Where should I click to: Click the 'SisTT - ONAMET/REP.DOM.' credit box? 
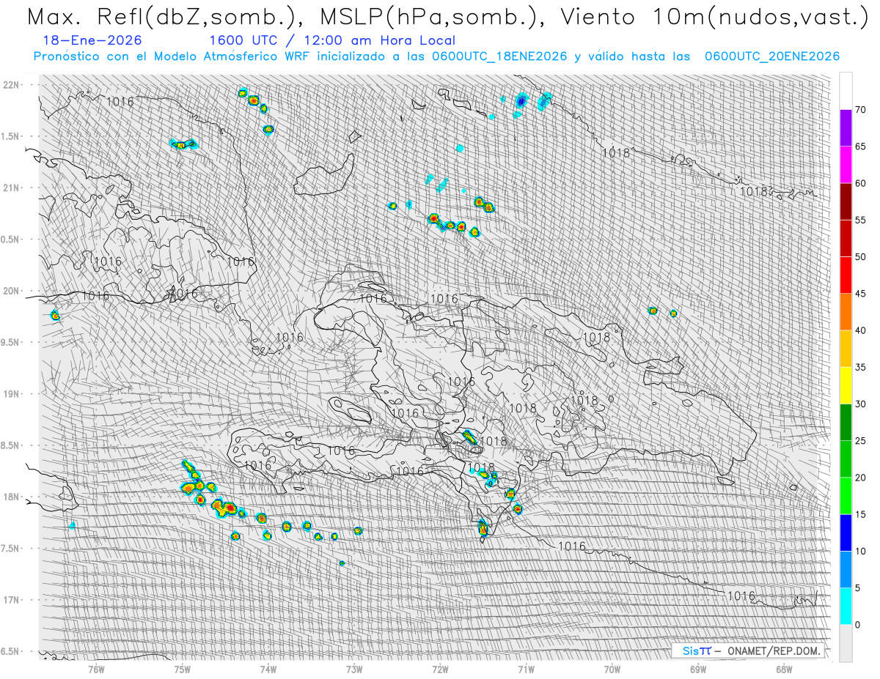click(x=749, y=650)
